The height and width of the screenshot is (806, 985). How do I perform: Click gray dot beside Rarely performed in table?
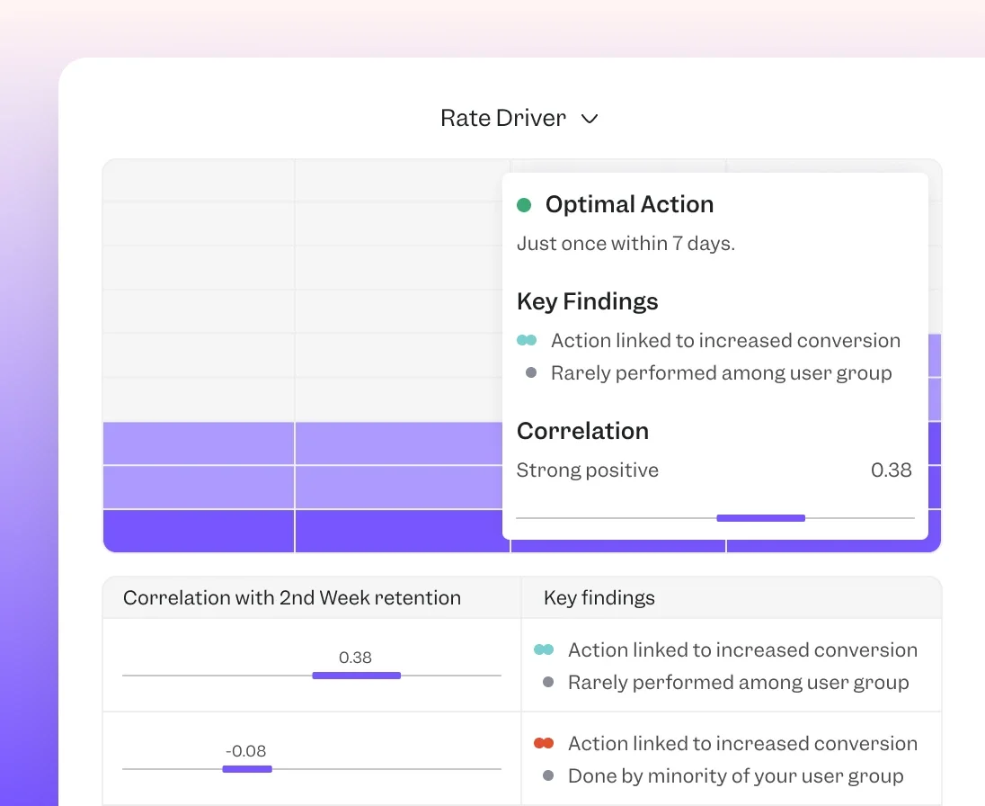tap(548, 683)
